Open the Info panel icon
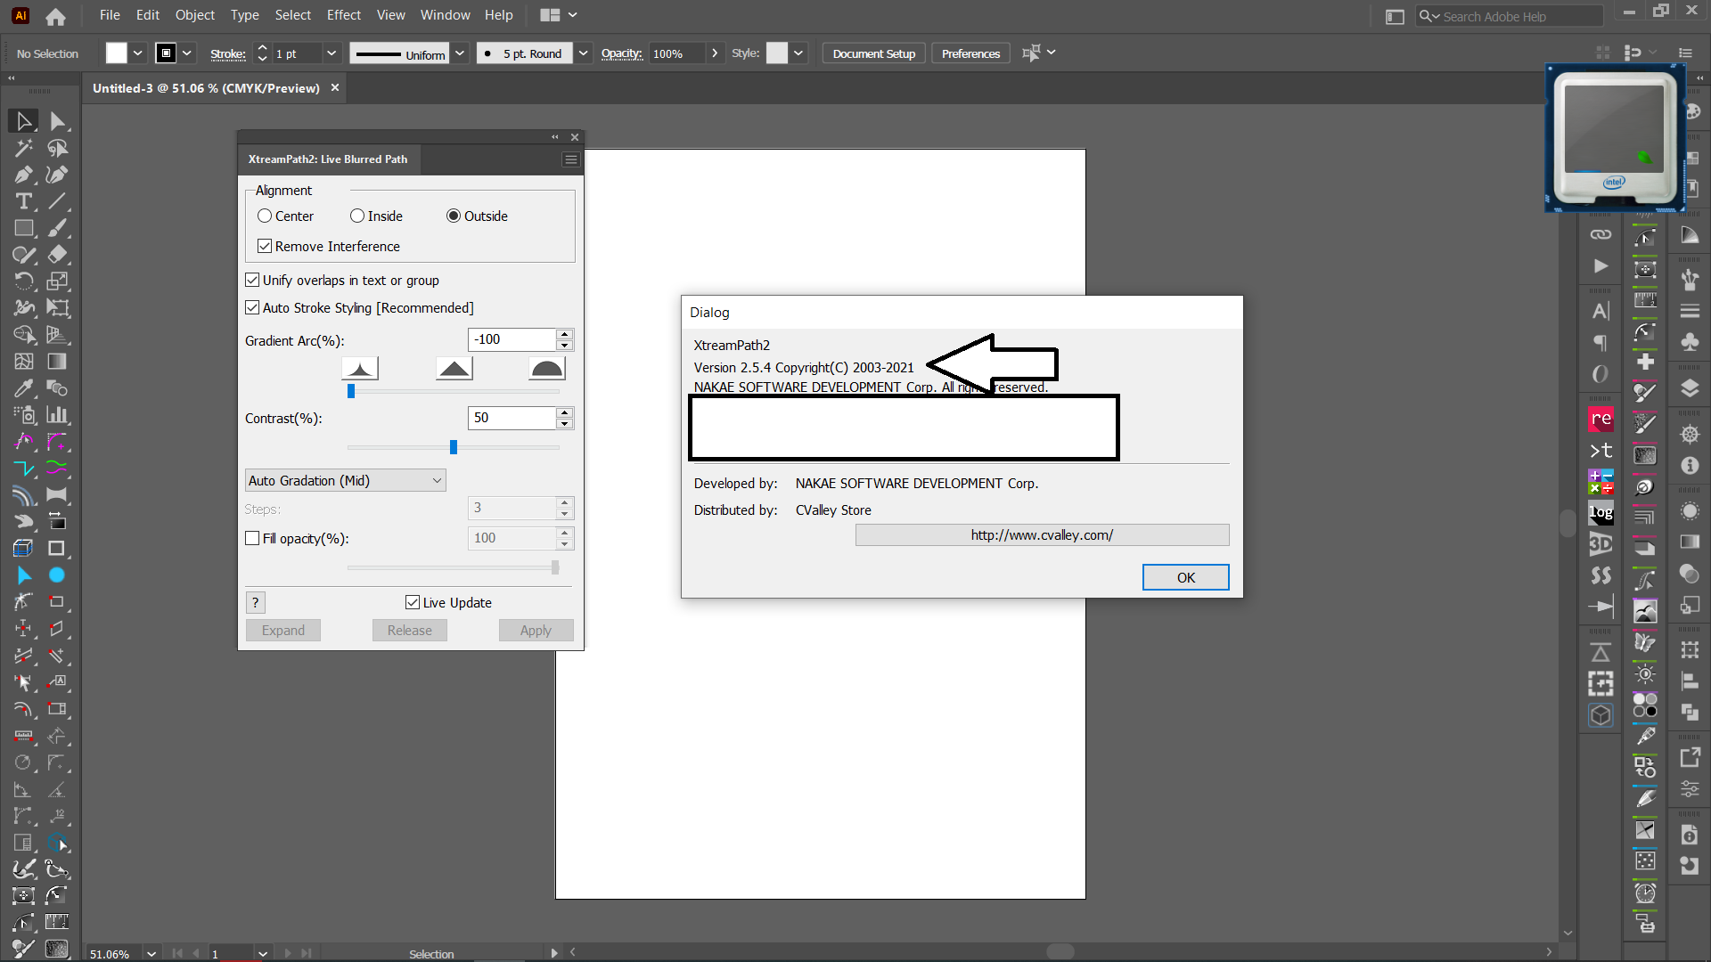 coord(1690,465)
